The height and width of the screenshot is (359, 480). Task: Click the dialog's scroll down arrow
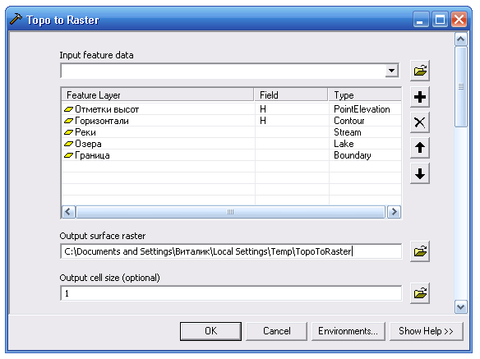tap(461, 306)
